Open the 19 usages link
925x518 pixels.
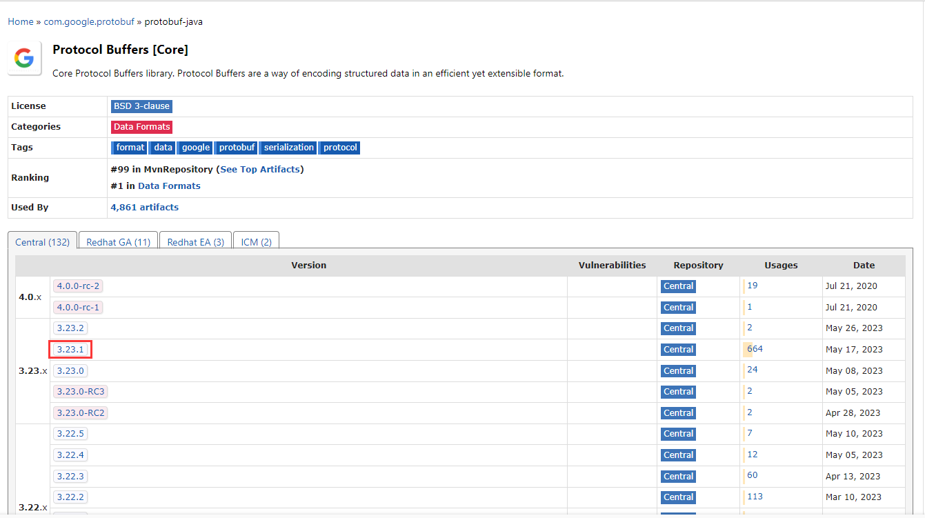click(x=752, y=286)
